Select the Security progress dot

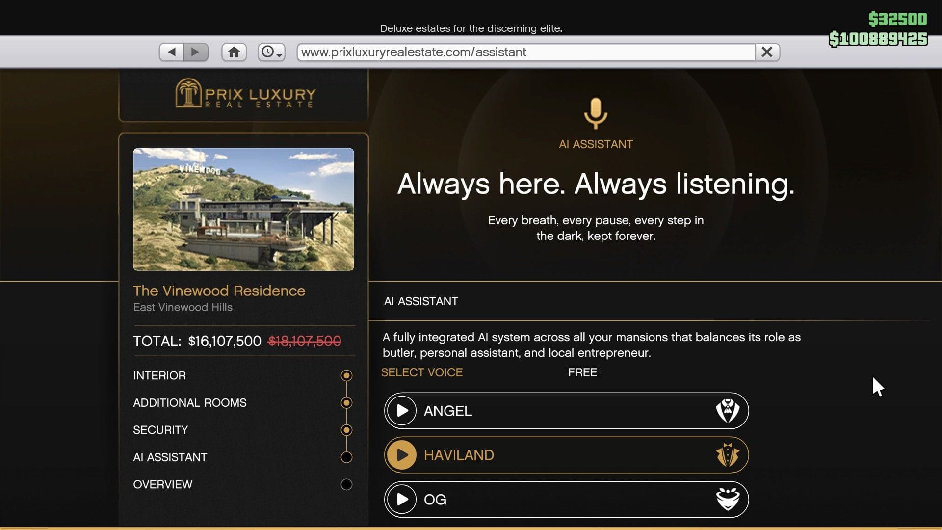pyautogui.click(x=347, y=429)
